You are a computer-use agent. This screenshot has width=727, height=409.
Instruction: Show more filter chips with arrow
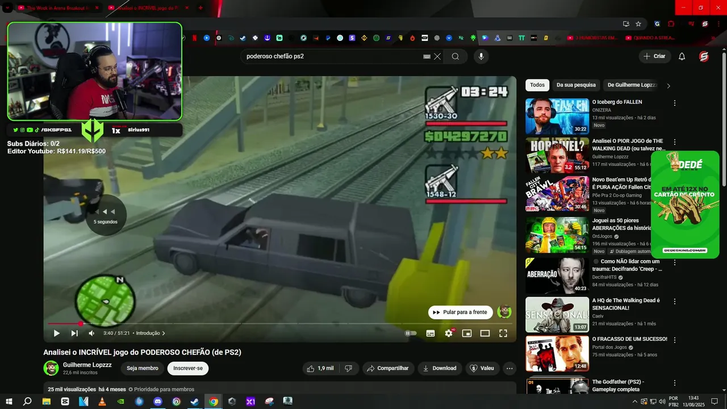[668, 86]
